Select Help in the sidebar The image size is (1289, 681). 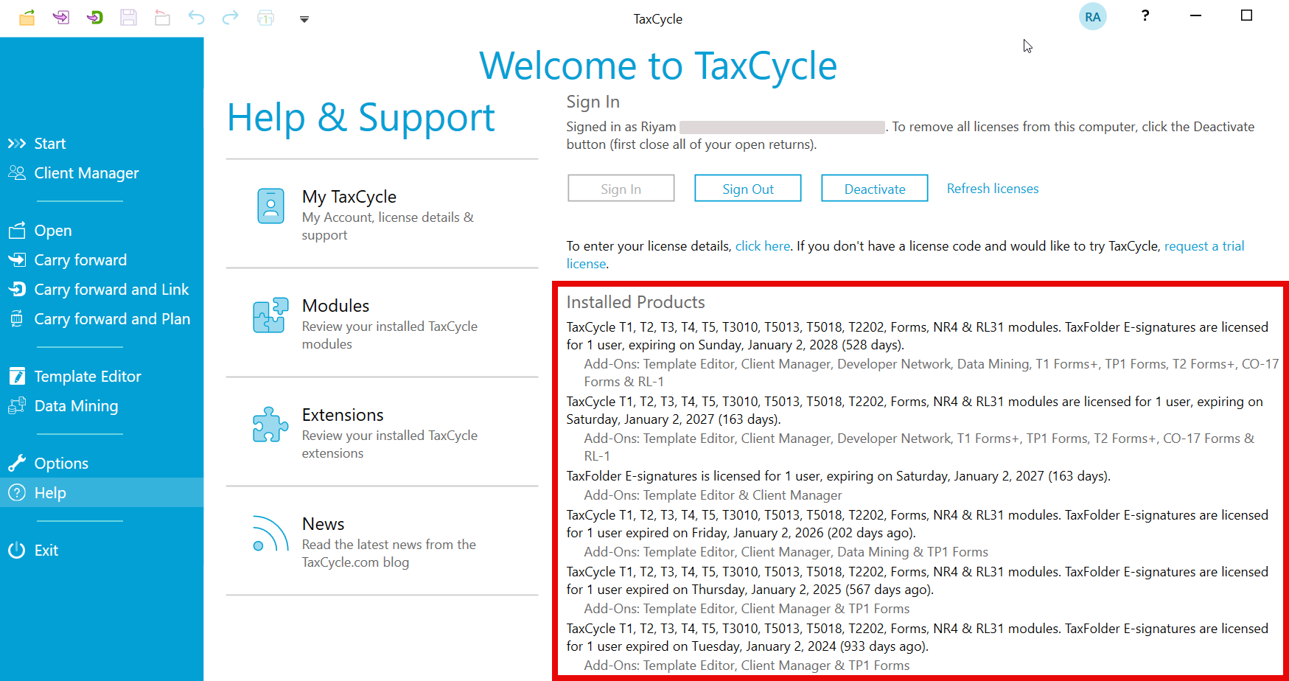pyautogui.click(x=102, y=492)
